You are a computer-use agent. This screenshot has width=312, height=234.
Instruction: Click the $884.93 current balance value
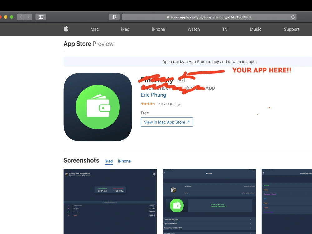click(102, 191)
